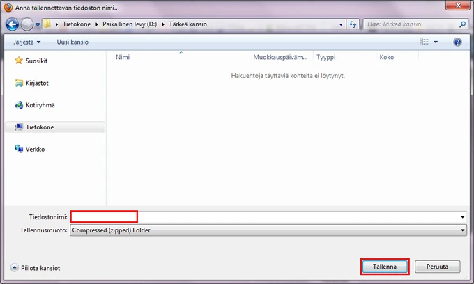Open the Järjestä menu

tap(27, 42)
